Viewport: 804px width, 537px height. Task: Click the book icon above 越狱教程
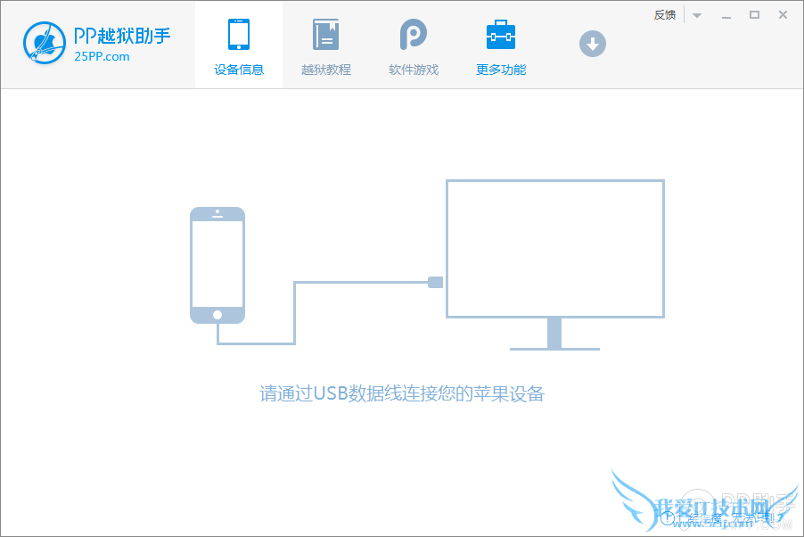325,34
